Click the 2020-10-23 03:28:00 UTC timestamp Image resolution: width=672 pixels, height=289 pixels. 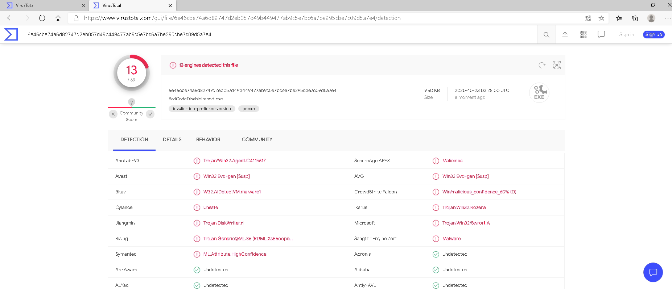click(x=482, y=91)
